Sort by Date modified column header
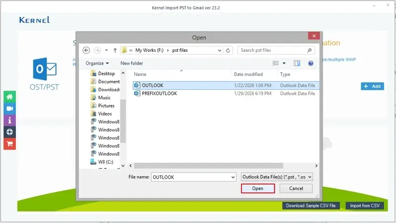The image size is (396, 223). (x=248, y=74)
